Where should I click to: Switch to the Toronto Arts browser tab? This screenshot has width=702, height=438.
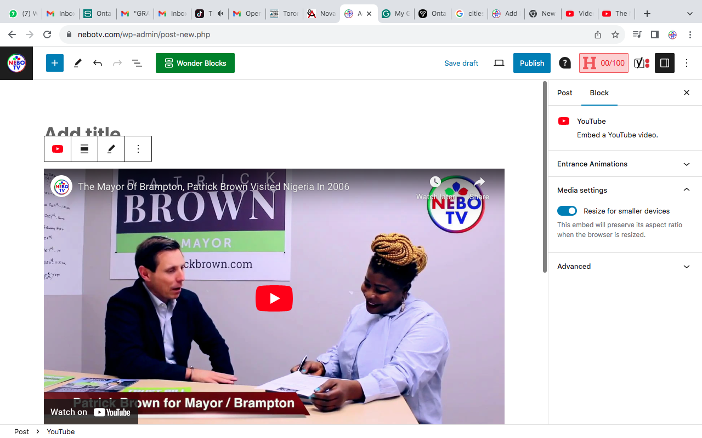(284, 14)
